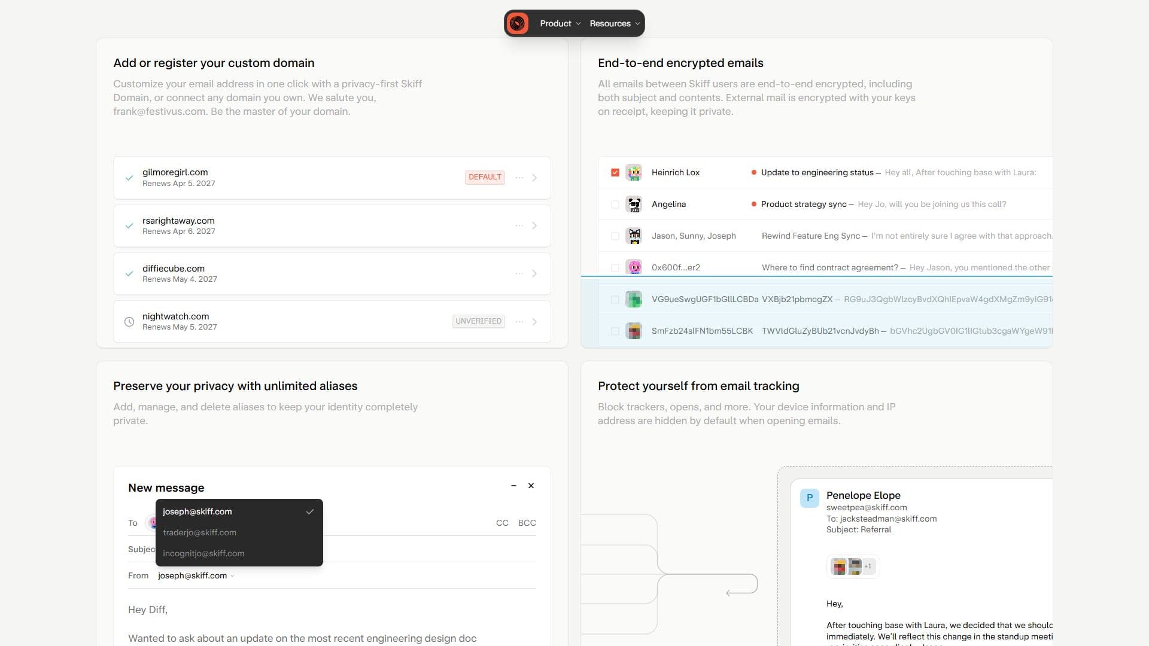Click gilmoregirl.com domain name
This screenshot has width=1149, height=646.
tap(175, 172)
